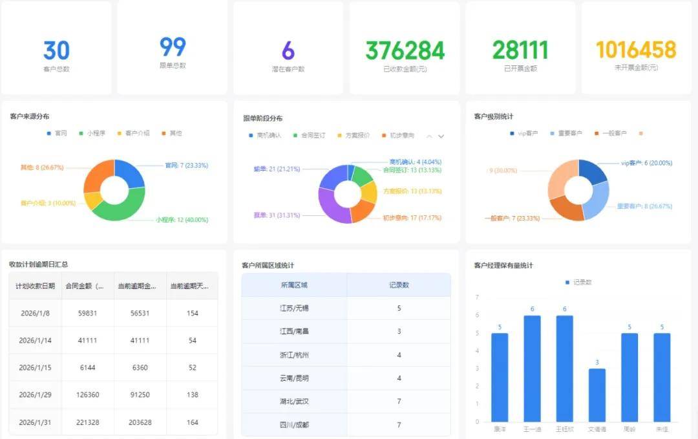Click the orange 其他 legend marker

(x=163, y=133)
